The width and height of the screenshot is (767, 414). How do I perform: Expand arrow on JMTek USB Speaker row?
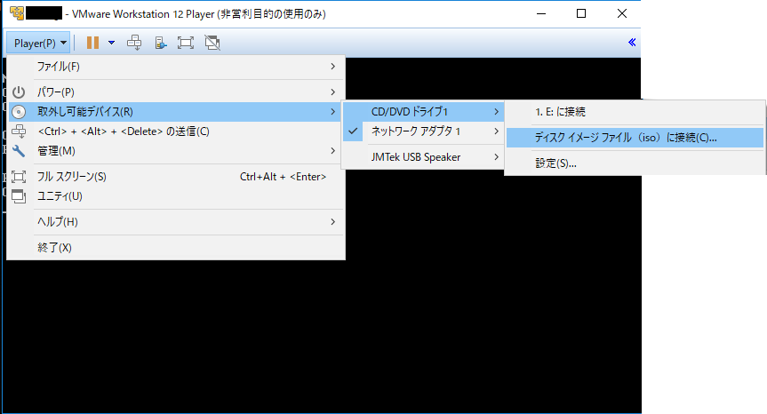[x=496, y=157]
